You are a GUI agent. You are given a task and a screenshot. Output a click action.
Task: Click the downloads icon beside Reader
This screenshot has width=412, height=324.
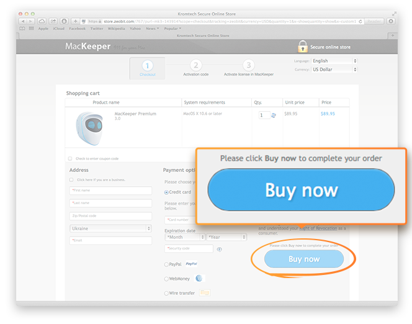click(x=391, y=21)
